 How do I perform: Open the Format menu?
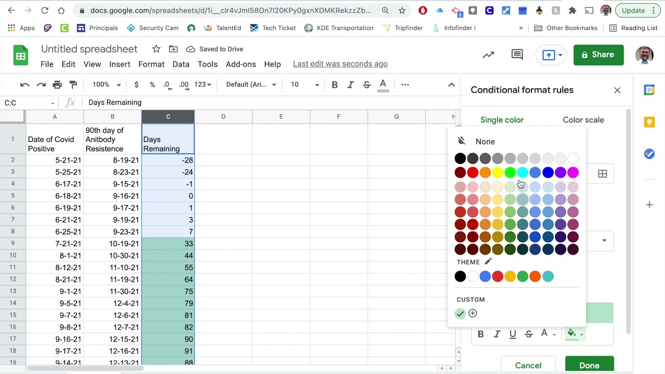point(151,64)
